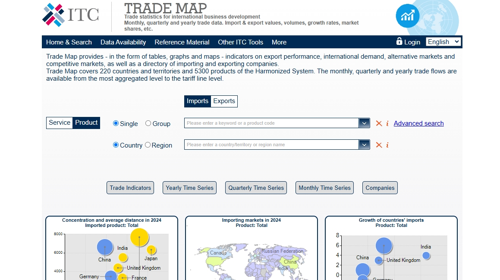Switch to Exports toggle

[x=224, y=101]
